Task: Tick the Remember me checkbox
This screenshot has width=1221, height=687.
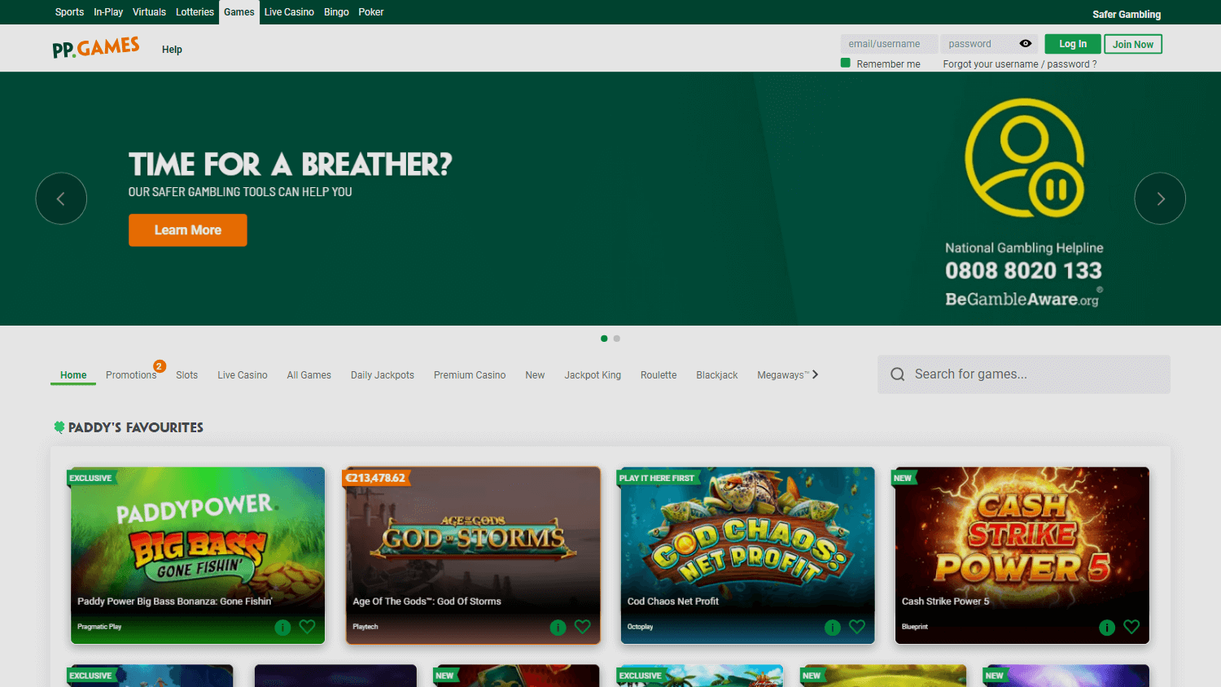Action: (845, 63)
